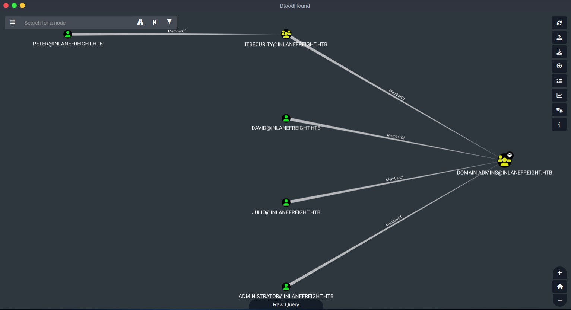Viewport: 571px width, 310px height.
Task: Click the MemberOf label between PETER and ITSECURITY
Action: point(177,31)
